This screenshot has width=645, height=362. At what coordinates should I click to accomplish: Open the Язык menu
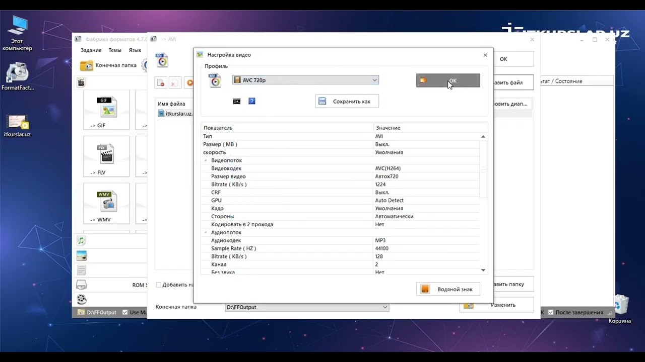[x=135, y=50]
